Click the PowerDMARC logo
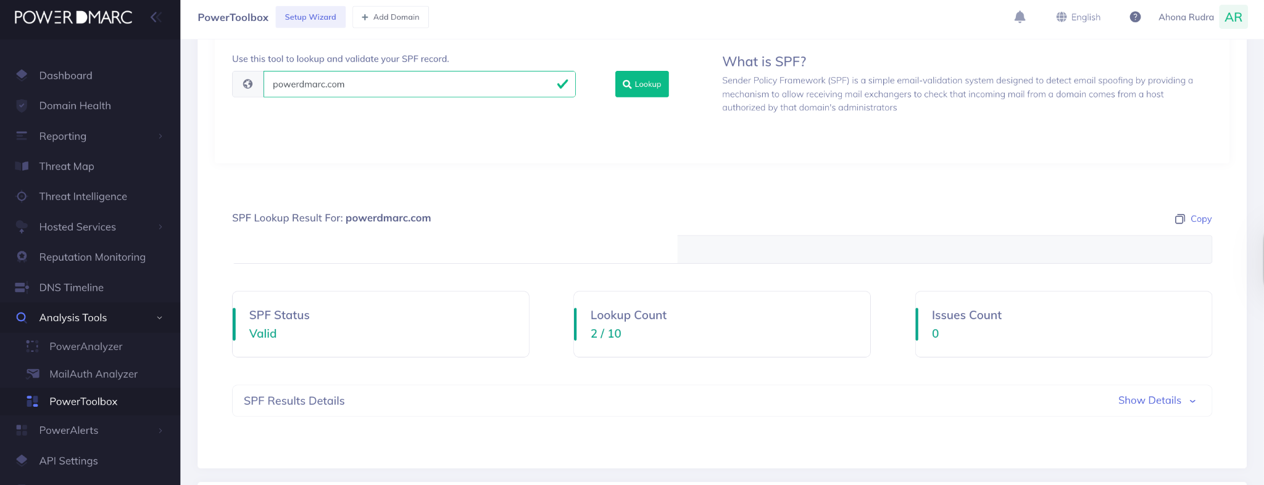Screen dimensions: 1264x485 pyautogui.click(x=73, y=17)
